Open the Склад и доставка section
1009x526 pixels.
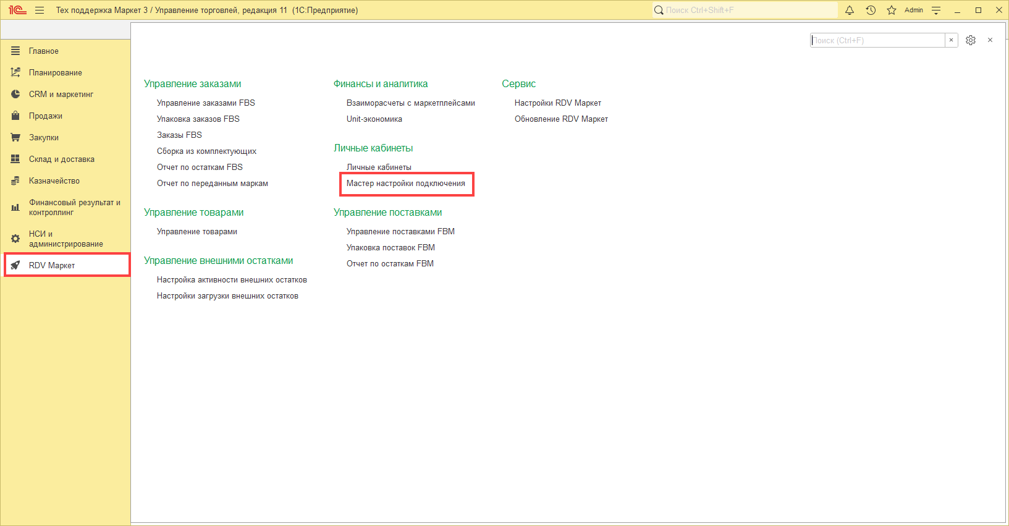(x=65, y=159)
